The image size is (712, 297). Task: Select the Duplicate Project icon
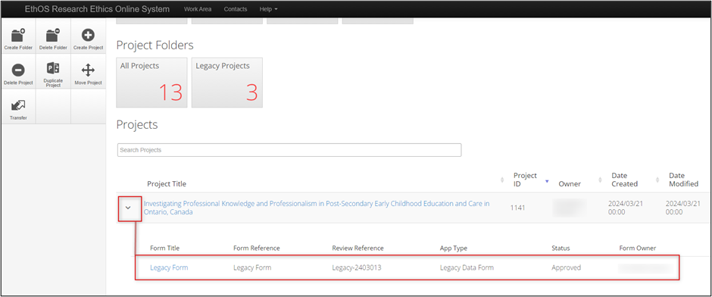[53, 69]
